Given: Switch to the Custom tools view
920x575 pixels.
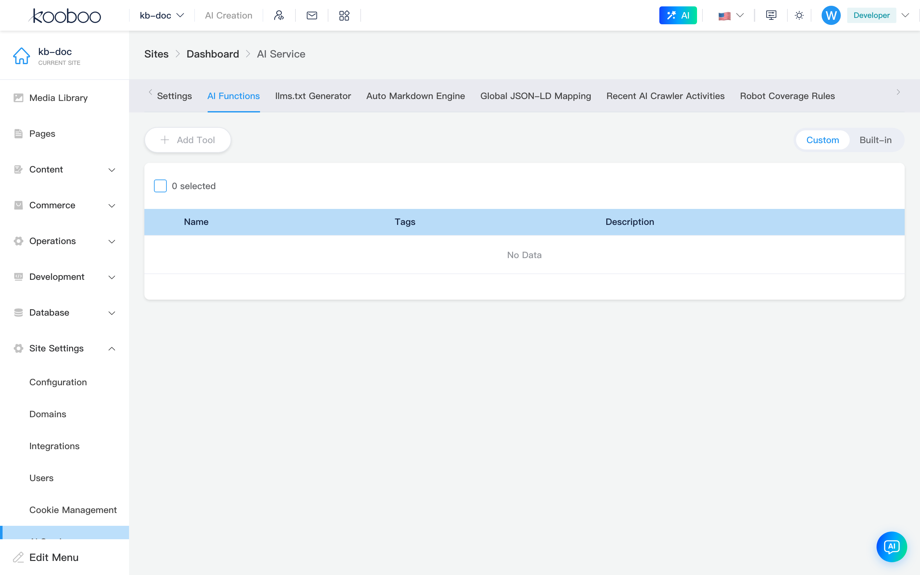Looking at the screenshot, I should (x=822, y=140).
